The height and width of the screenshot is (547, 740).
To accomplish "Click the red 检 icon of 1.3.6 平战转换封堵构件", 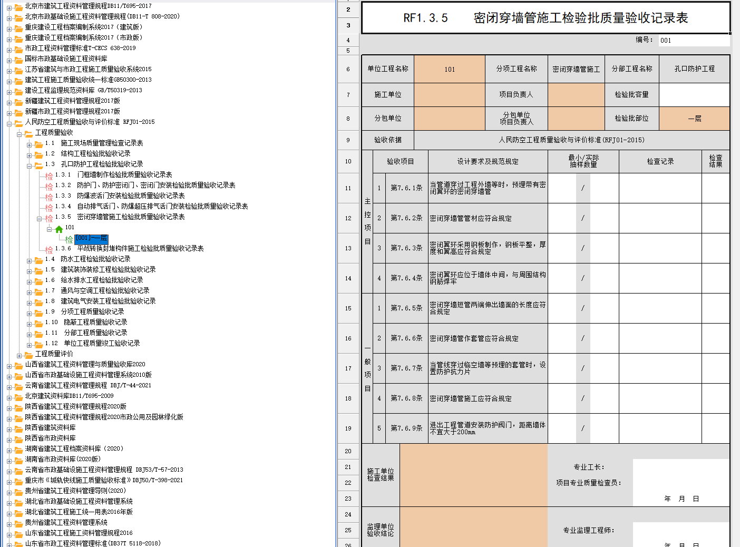I will point(49,249).
